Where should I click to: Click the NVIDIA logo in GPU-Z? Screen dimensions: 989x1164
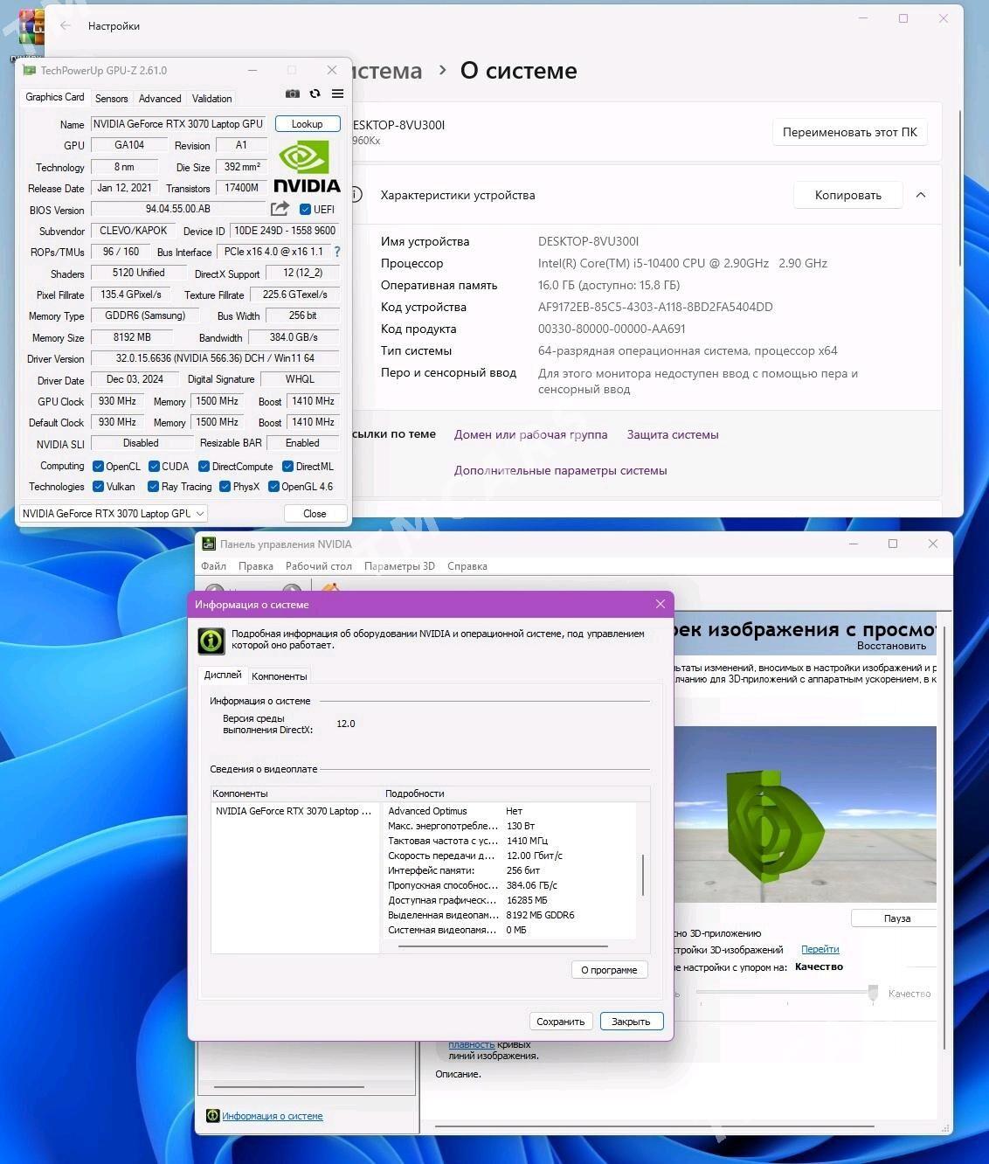pos(307,167)
